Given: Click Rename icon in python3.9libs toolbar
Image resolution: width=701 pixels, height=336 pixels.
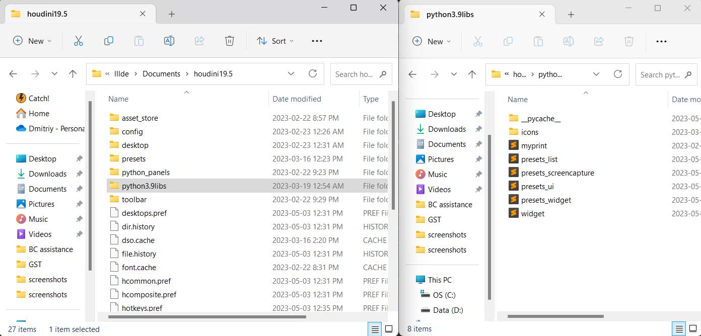Looking at the screenshot, I should 569,41.
